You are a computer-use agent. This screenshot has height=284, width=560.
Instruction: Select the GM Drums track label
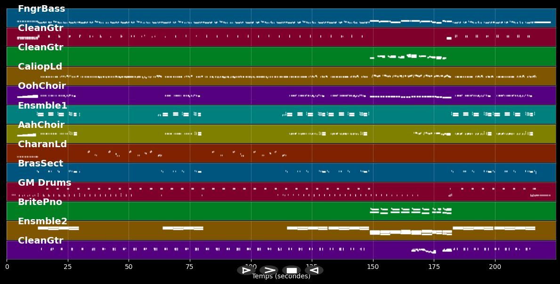(x=44, y=183)
